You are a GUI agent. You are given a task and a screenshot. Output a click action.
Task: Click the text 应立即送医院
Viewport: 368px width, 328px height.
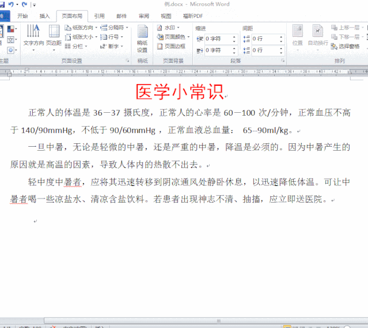295,199
